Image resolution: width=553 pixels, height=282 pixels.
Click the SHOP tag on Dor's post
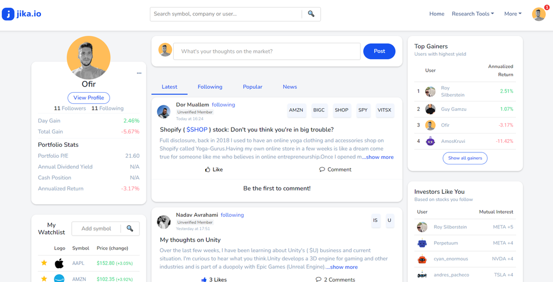pyautogui.click(x=341, y=110)
